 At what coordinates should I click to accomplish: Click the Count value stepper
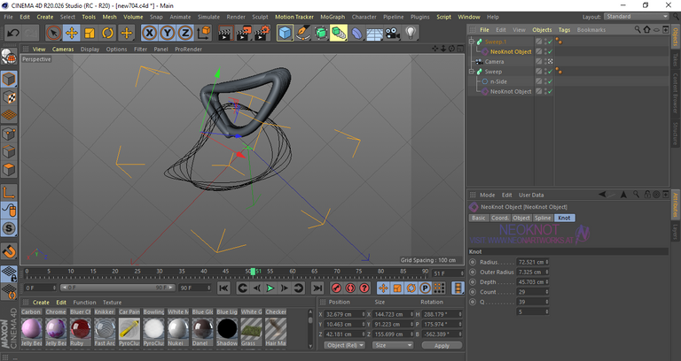point(547,292)
